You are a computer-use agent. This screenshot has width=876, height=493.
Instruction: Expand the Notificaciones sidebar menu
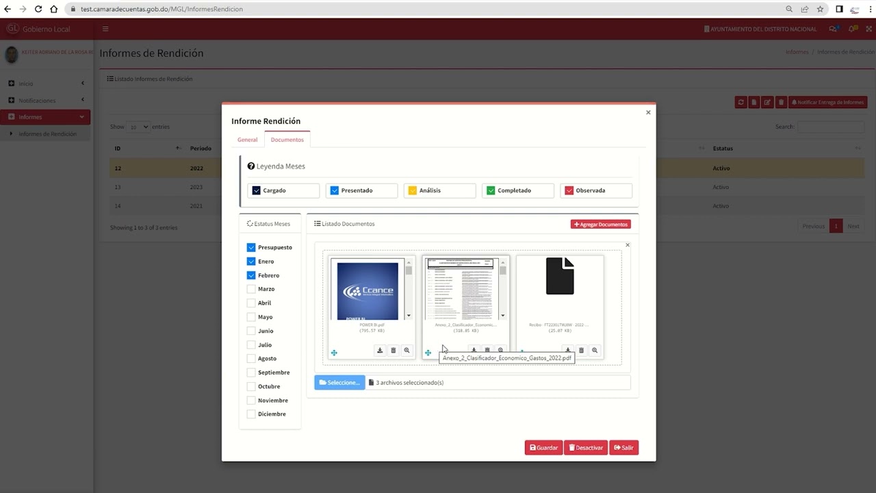47,100
